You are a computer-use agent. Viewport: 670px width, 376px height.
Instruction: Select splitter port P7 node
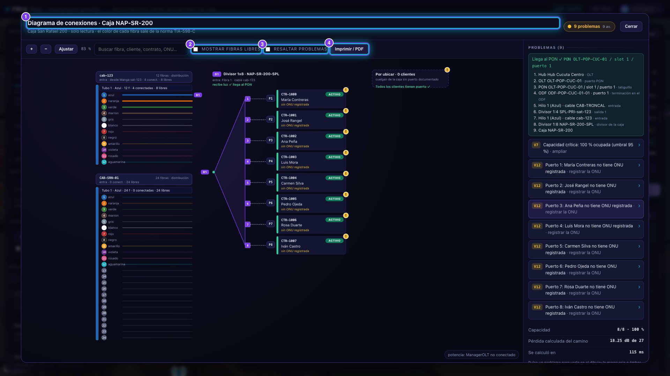tap(270, 224)
